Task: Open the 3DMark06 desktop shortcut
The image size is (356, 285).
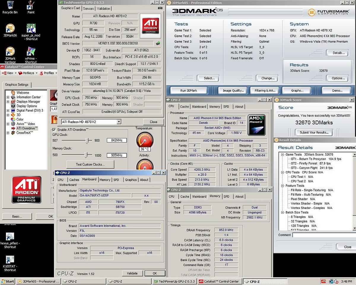Action: click(x=10, y=30)
